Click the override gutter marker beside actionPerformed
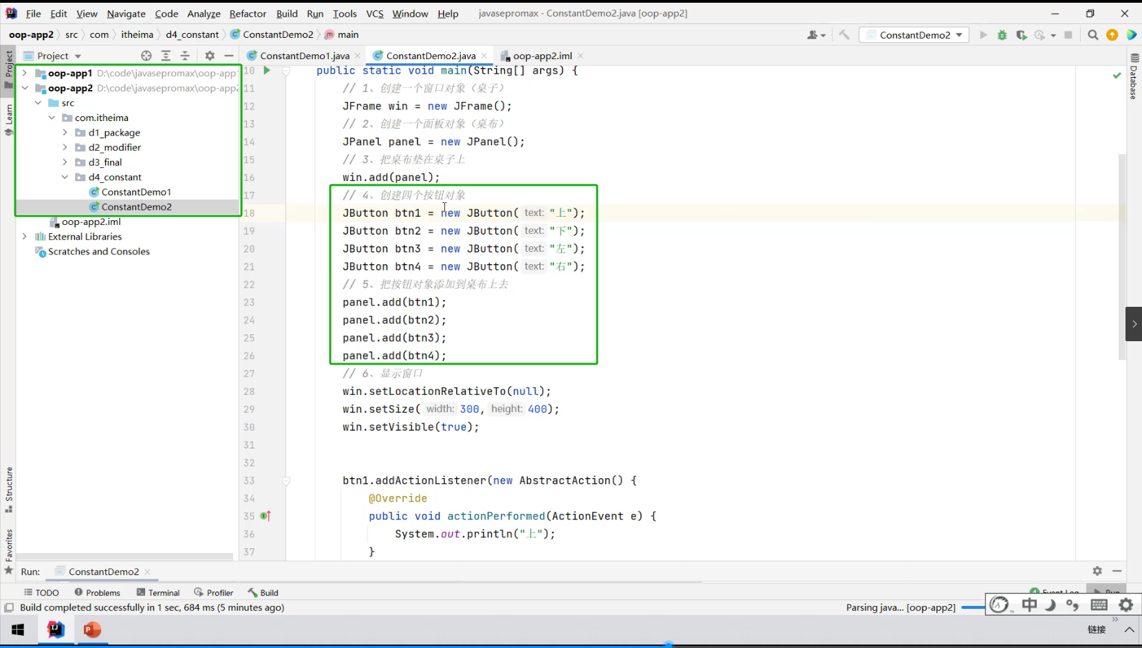The width and height of the screenshot is (1142, 648). 266,516
